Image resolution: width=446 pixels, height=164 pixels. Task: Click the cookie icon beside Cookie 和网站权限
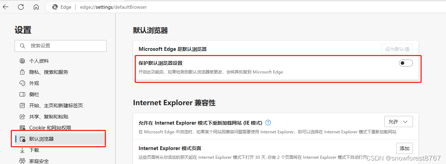click(22, 128)
